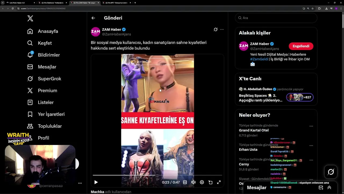Switch to X'te BPT Giresun tab
Image resolution: width=344 pixels, height=194 pixels.
116,3
